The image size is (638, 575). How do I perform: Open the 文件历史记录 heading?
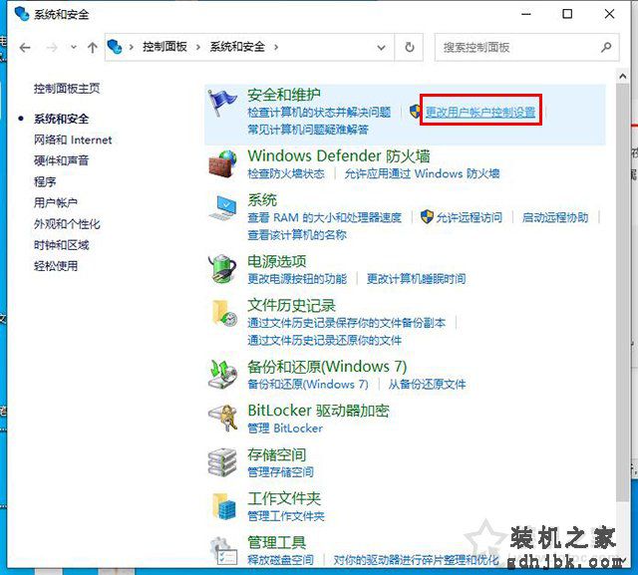[x=291, y=305]
